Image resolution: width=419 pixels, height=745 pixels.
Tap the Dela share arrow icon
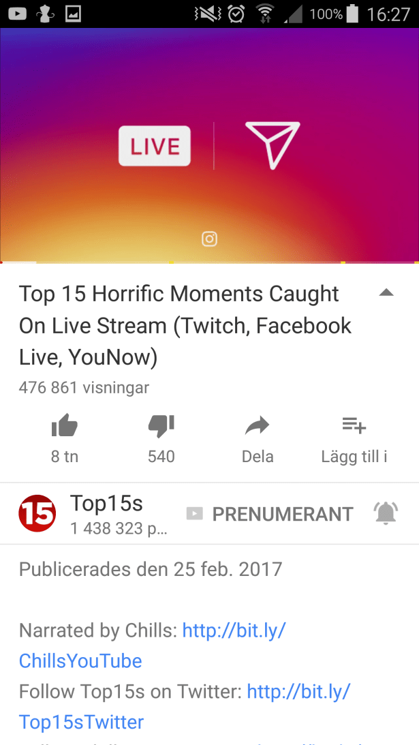(x=258, y=426)
